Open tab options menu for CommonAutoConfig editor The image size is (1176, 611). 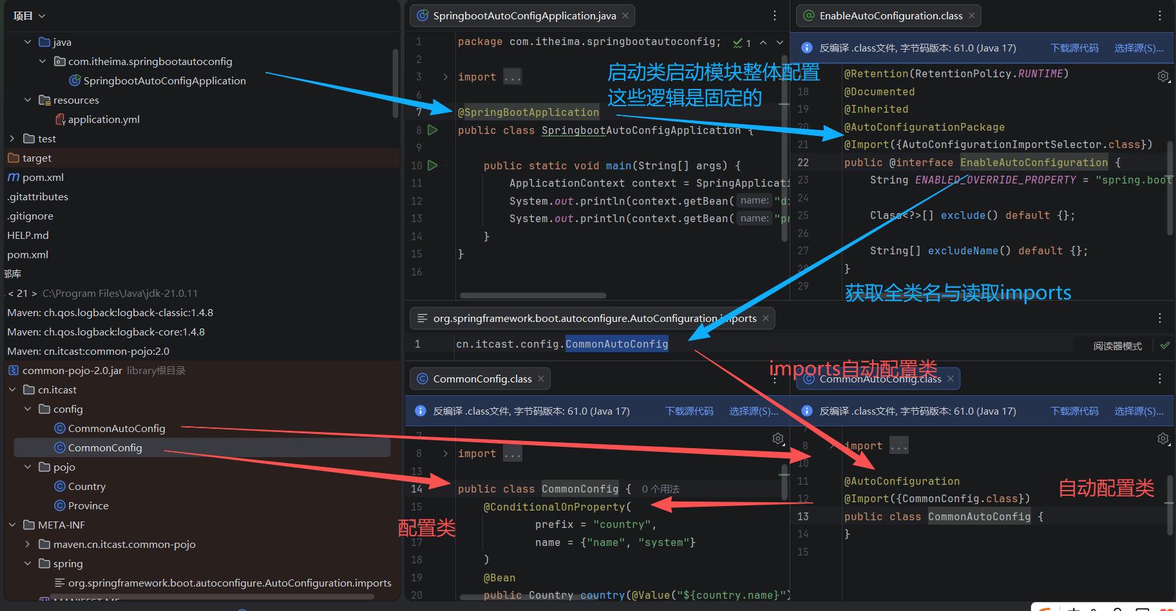[x=1160, y=379]
